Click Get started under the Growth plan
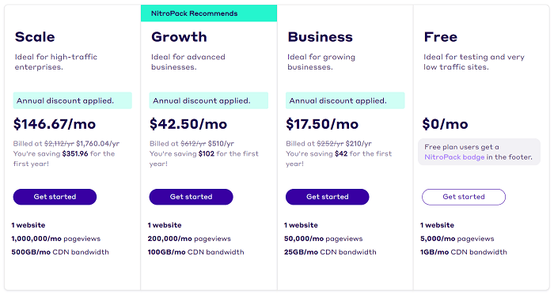 click(192, 197)
